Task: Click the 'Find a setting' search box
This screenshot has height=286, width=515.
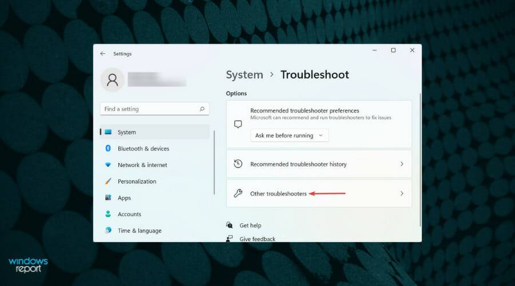Action: click(x=150, y=109)
